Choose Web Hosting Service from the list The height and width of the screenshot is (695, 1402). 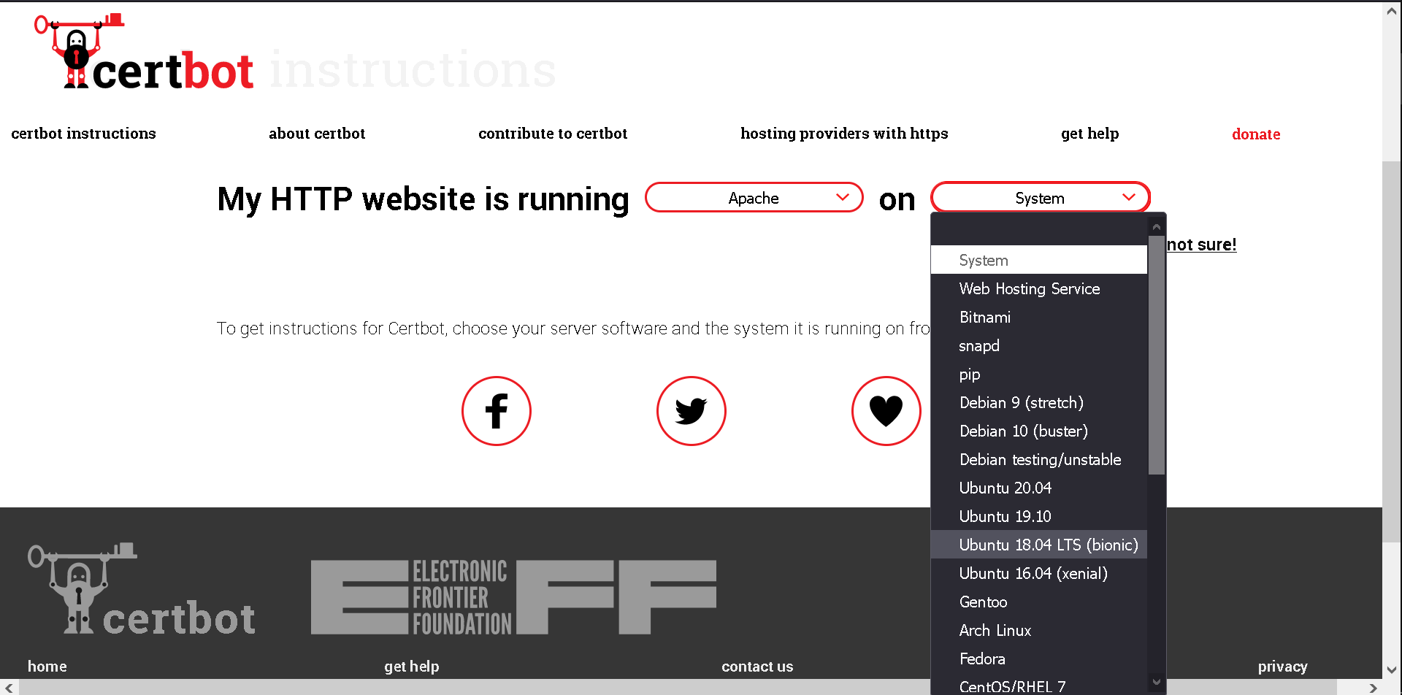tap(1039, 289)
